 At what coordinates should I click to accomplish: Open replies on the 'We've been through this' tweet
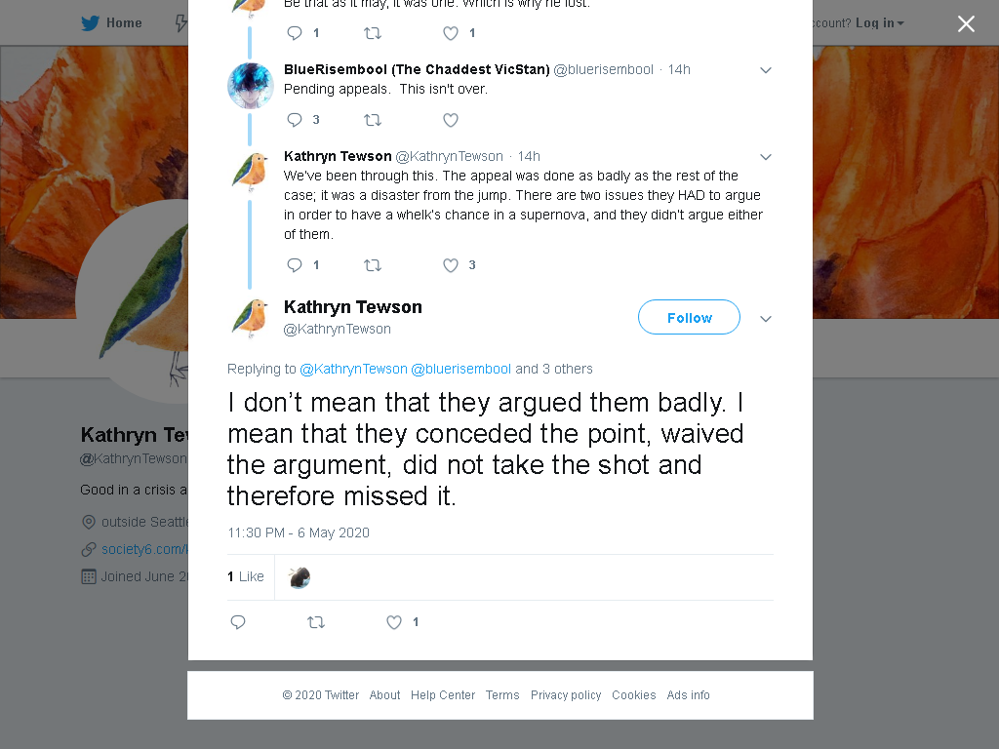click(295, 265)
